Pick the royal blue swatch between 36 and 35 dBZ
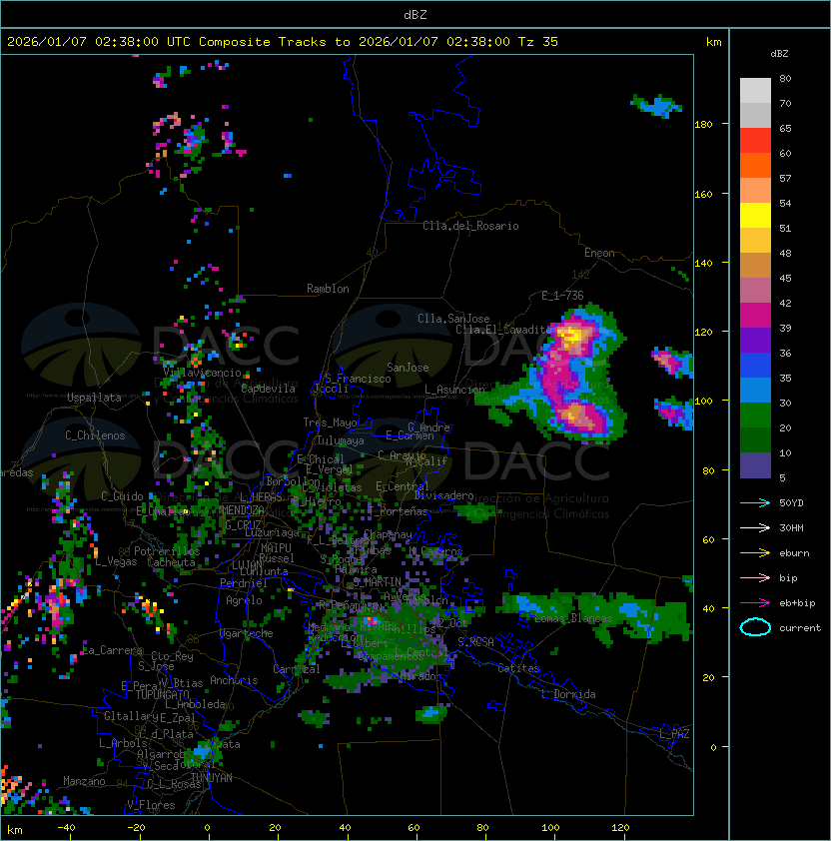The width and height of the screenshot is (831, 841). [755, 366]
